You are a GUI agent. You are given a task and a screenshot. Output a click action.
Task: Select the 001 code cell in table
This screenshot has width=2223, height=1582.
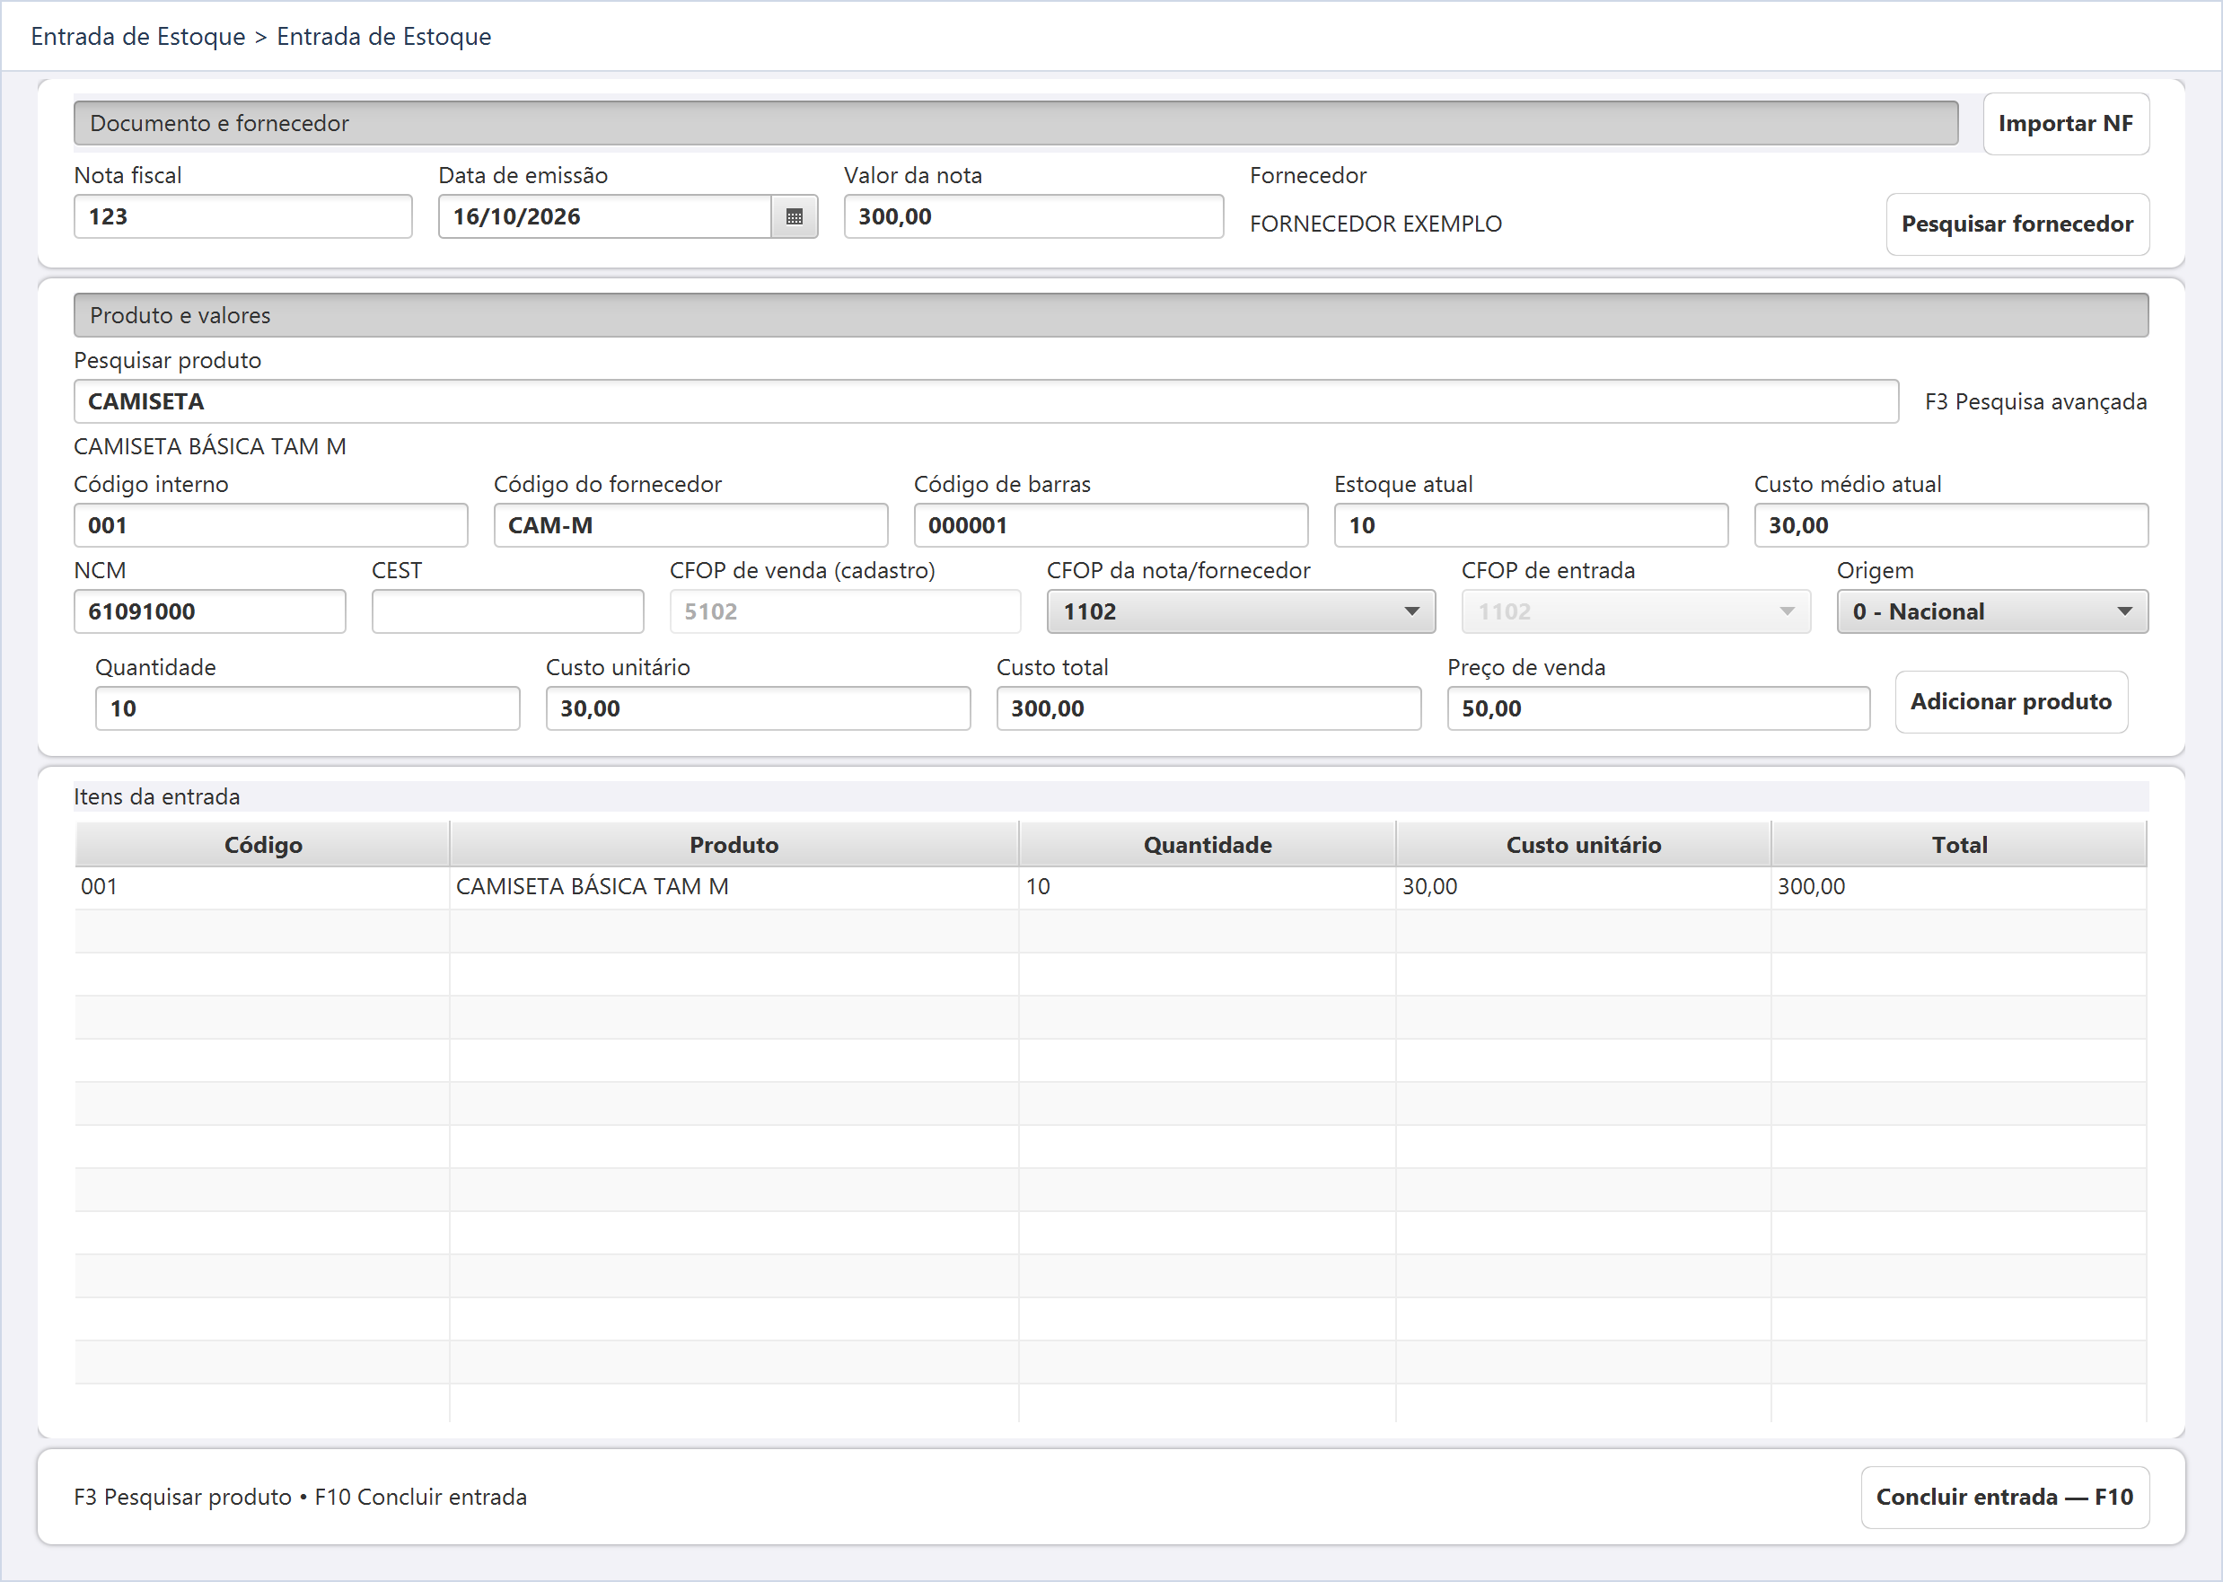(262, 886)
